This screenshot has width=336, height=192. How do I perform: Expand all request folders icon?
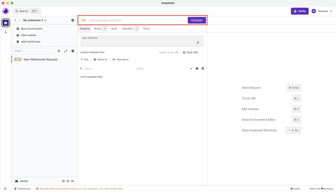[x=66, y=51]
